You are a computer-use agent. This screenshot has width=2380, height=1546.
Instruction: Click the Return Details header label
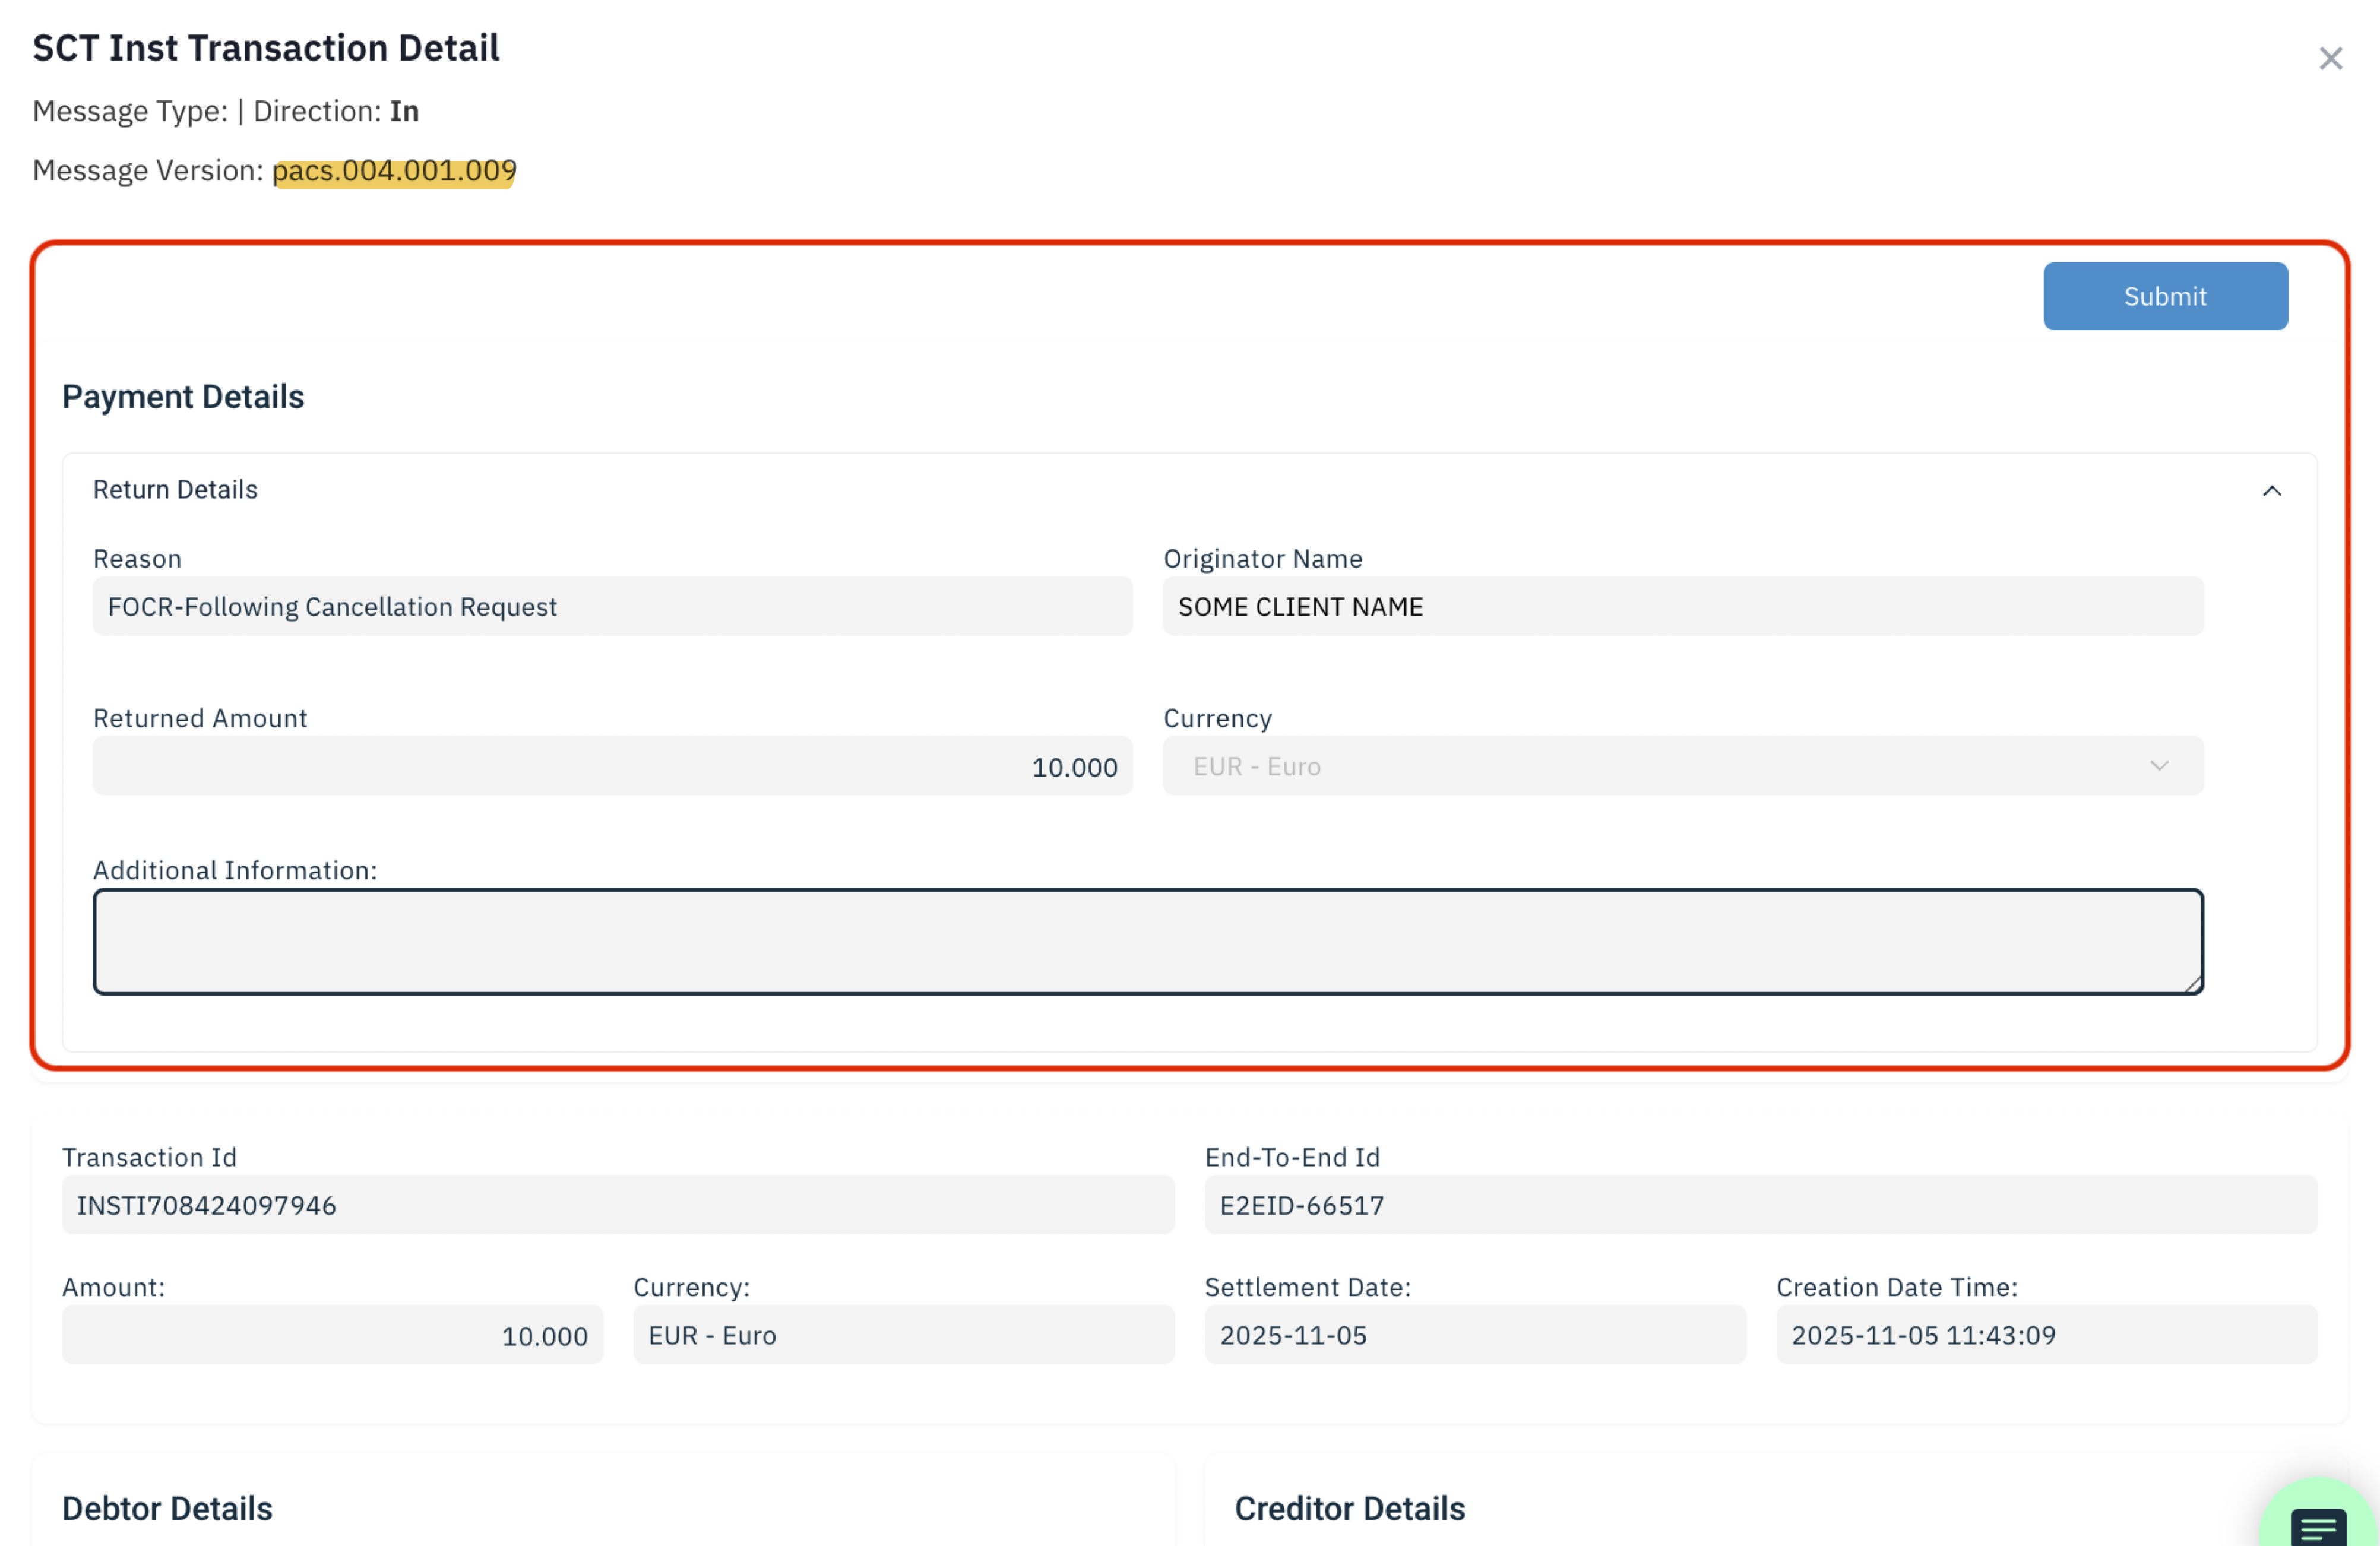point(175,490)
